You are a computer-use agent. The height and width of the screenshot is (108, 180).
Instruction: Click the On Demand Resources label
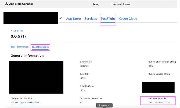tap(91, 98)
